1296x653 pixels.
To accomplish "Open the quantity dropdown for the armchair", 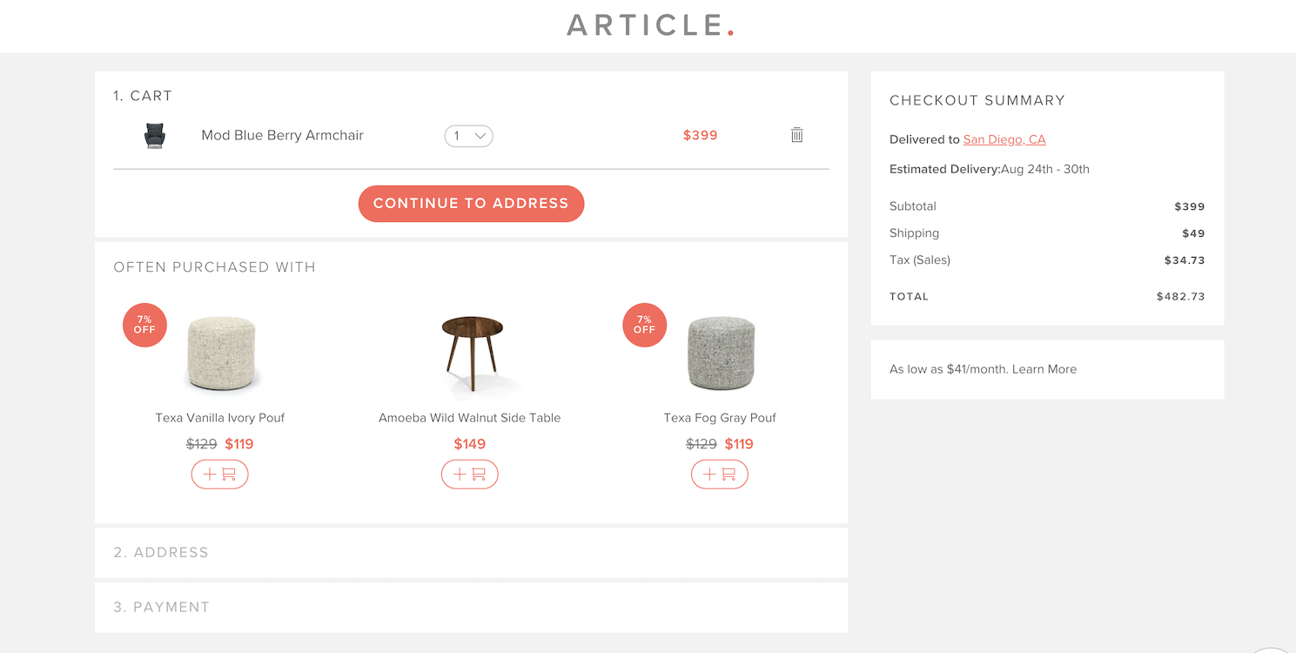I will [x=468, y=136].
